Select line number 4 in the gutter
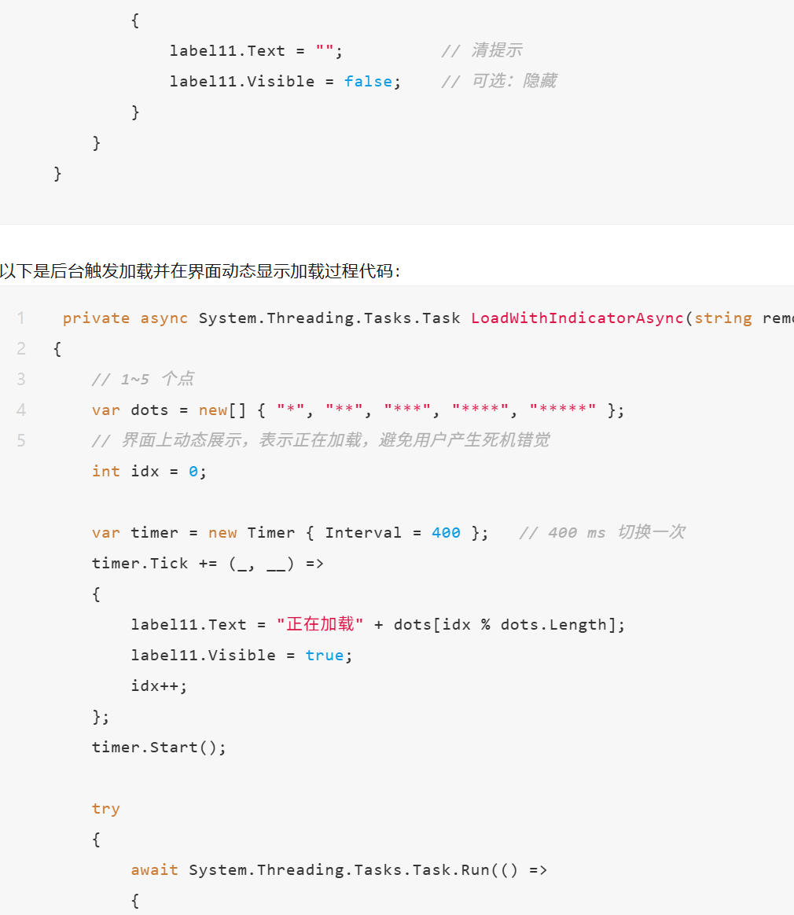 (x=21, y=410)
